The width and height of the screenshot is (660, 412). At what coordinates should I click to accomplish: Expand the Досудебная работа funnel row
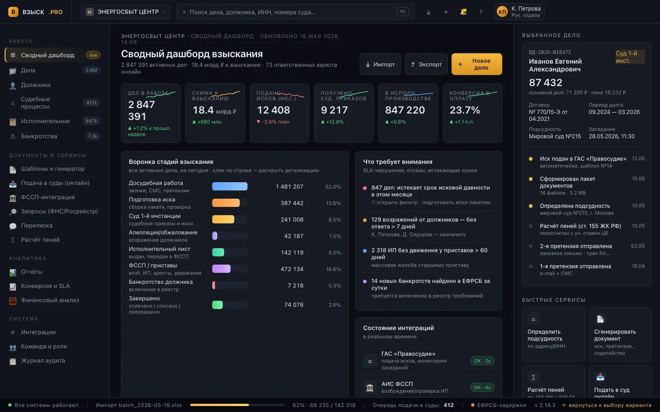(235, 186)
